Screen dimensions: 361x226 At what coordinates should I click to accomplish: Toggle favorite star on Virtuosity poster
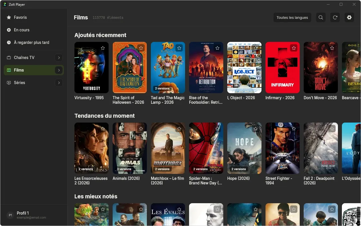pyautogui.click(x=103, y=48)
